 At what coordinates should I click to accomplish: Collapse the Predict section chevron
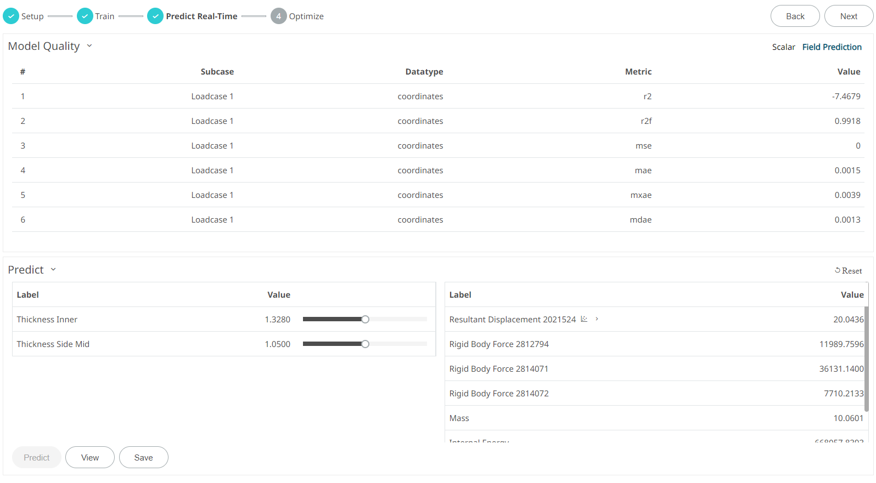pyautogui.click(x=53, y=269)
